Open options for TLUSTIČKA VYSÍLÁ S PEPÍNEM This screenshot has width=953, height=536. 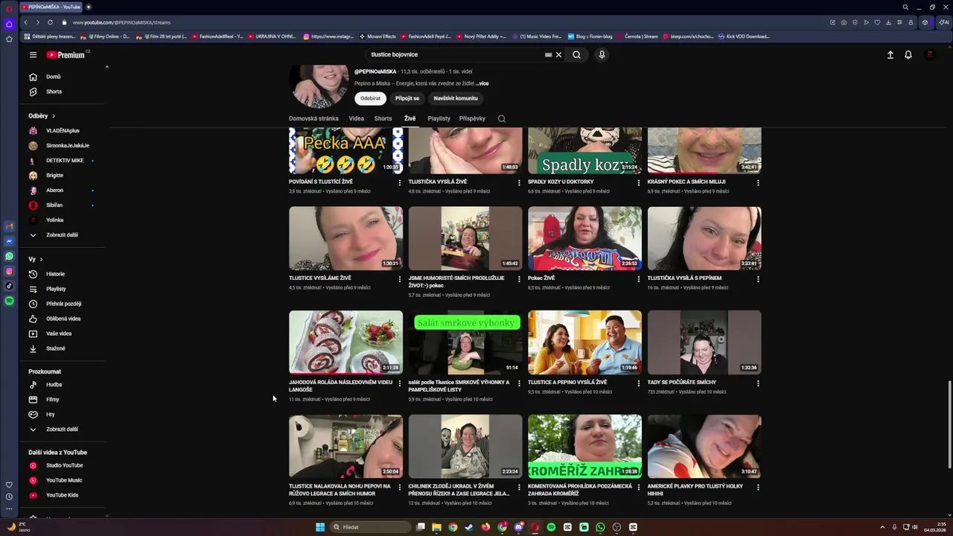coord(758,279)
